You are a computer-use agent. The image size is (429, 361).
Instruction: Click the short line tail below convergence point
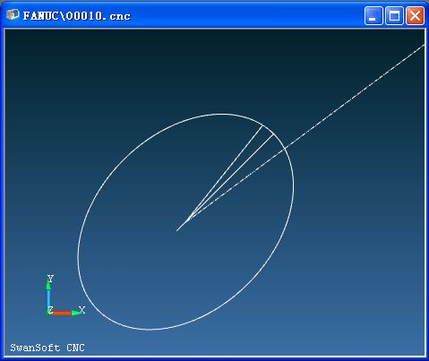tap(183, 225)
